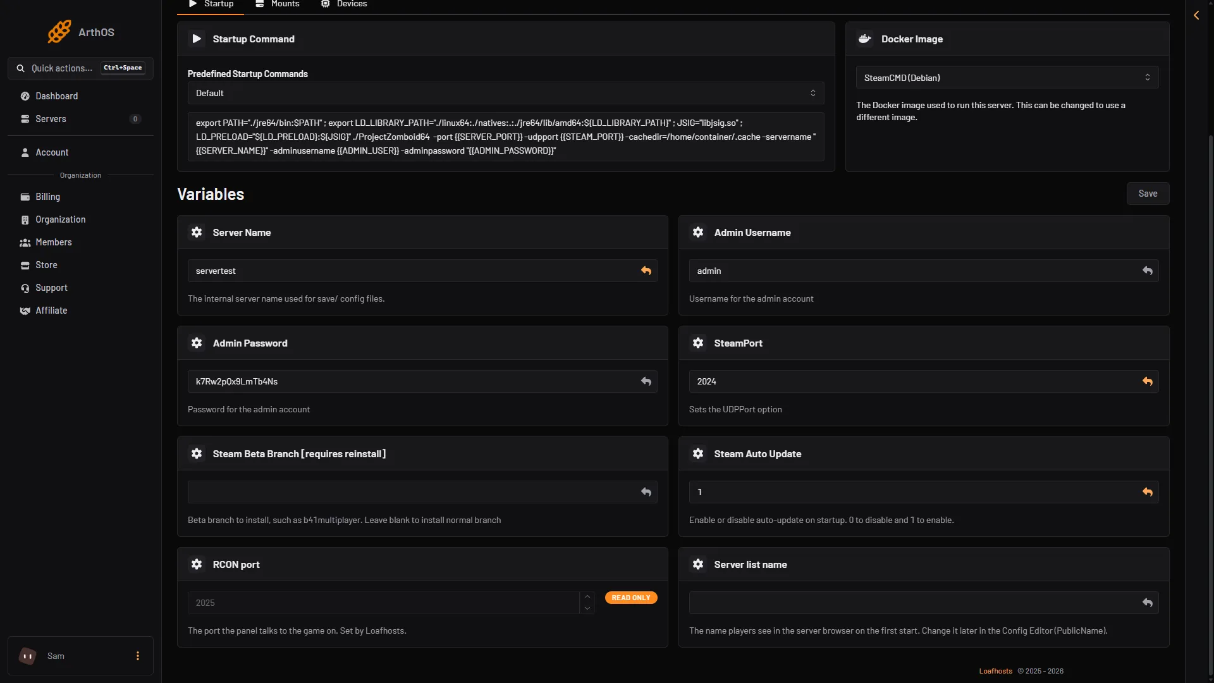Open the Affiliate page
Image resolution: width=1214 pixels, height=683 pixels.
pos(80,311)
